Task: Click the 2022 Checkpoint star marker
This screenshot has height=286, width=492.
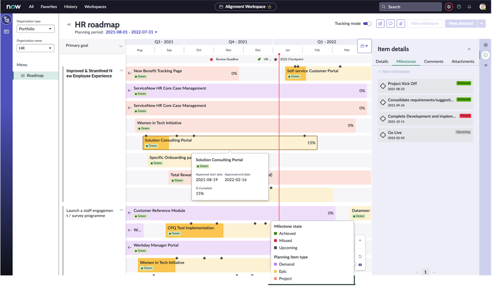Action: tap(276, 59)
